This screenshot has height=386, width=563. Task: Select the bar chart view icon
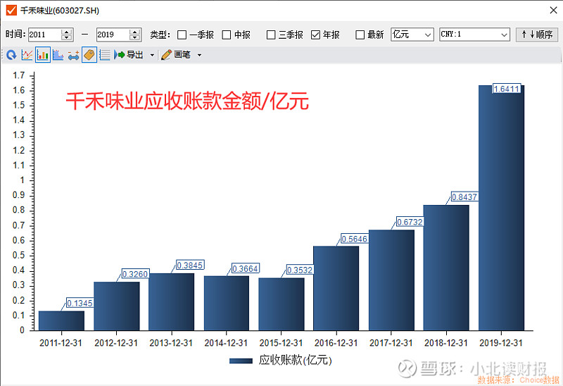[x=43, y=55]
